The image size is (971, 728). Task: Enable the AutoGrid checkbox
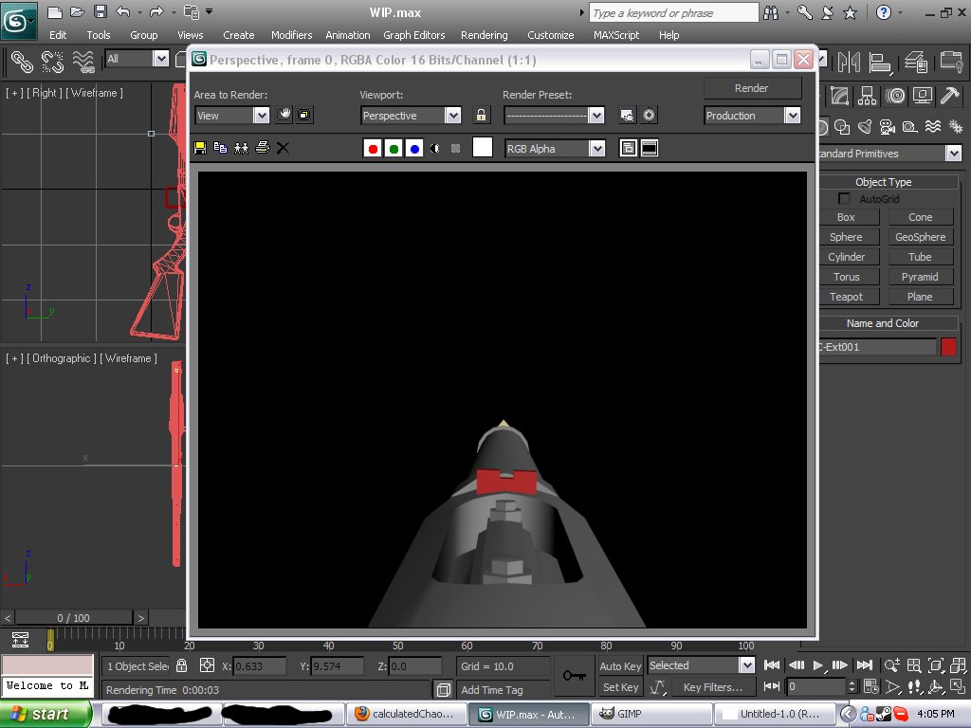[x=844, y=199]
